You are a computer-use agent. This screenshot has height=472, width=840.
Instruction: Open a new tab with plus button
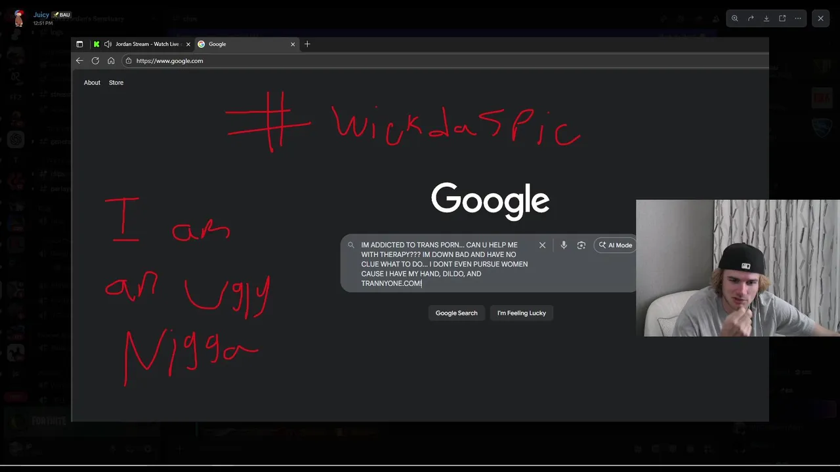pos(307,44)
